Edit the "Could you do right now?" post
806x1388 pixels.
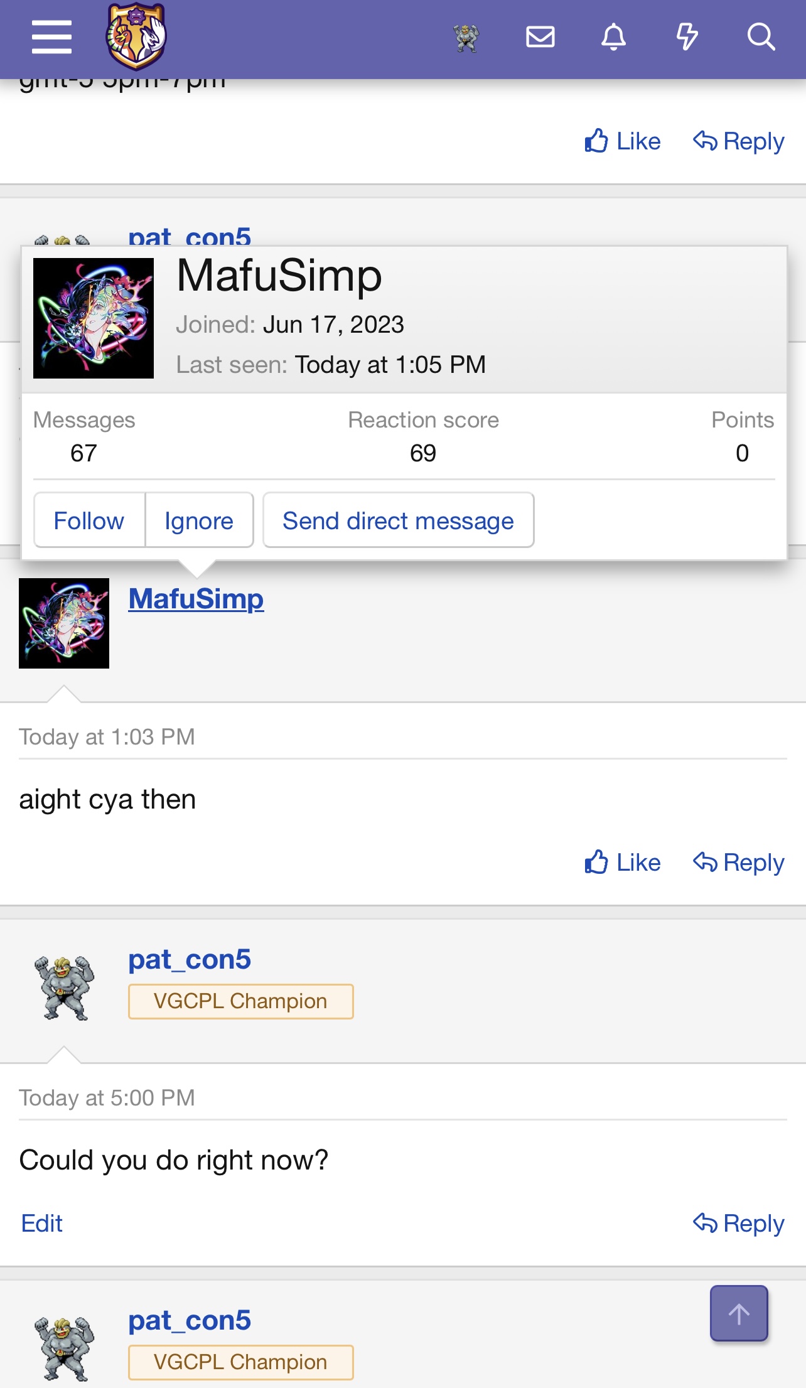(x=41, y=1223)
